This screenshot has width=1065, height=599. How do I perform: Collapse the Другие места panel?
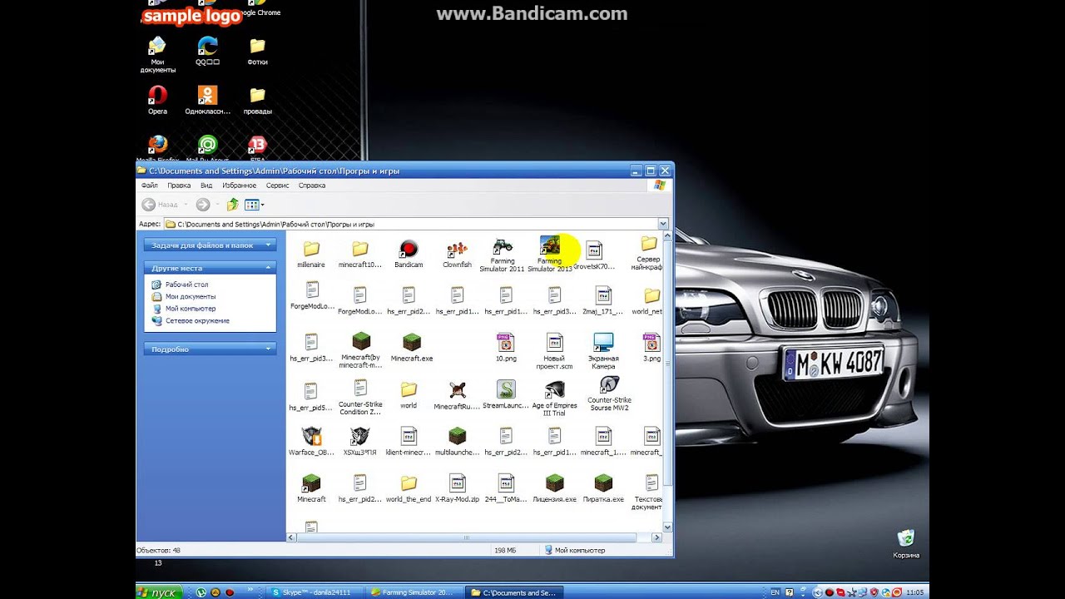coord(210,268)
